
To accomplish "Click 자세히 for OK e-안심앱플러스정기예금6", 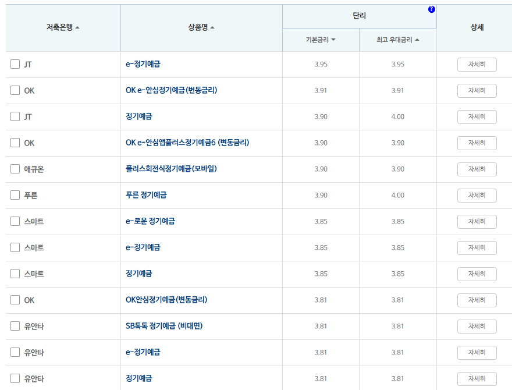I will (477, 143).
